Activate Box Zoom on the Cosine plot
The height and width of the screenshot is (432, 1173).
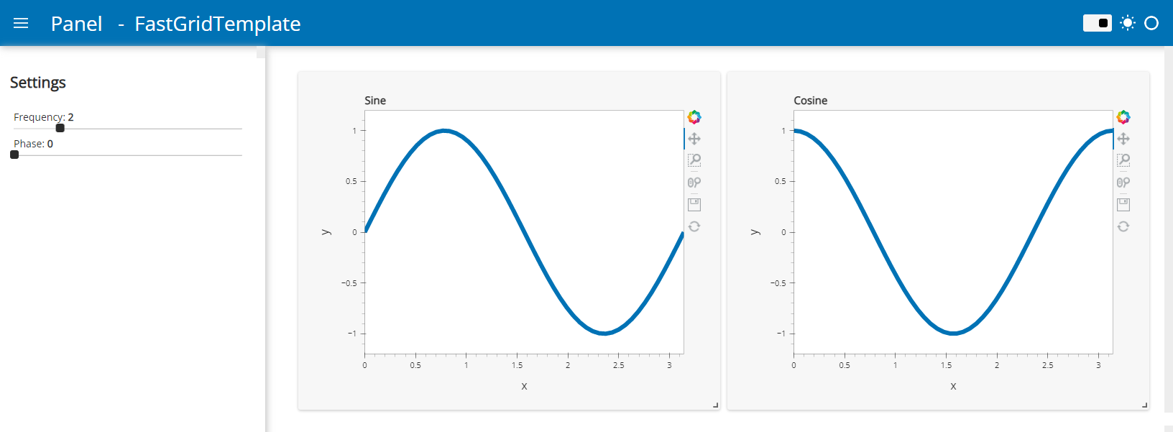pyautogui.click(x=1123, y=160)
